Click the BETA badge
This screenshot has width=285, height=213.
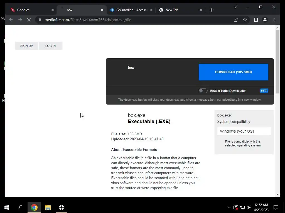[264, 91]
